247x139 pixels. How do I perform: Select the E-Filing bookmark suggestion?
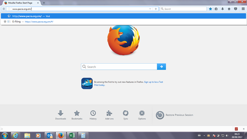123,22
